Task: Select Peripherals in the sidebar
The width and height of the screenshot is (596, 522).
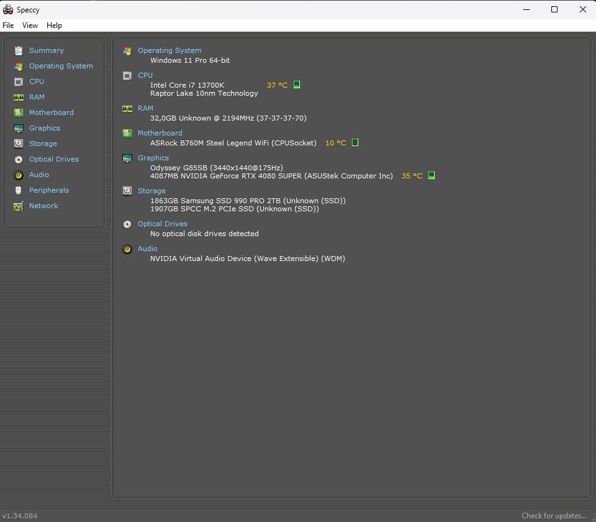Action: click(x=49, y=190)
